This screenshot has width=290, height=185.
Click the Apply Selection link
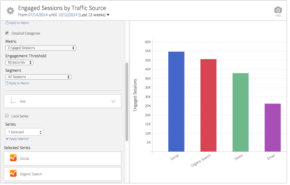(x=19, y=139)
